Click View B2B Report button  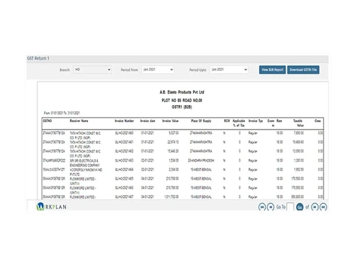click(272, 70)
